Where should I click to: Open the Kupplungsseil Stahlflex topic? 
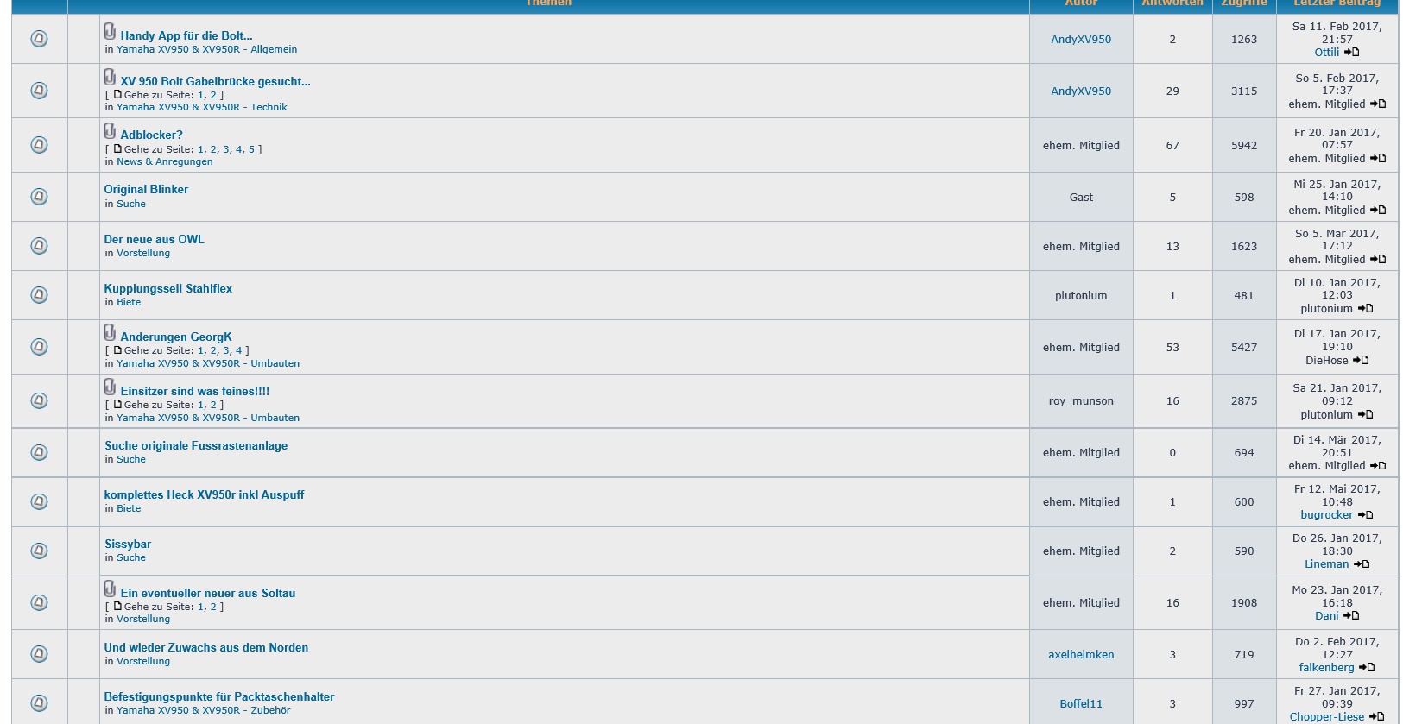(167, 288)
